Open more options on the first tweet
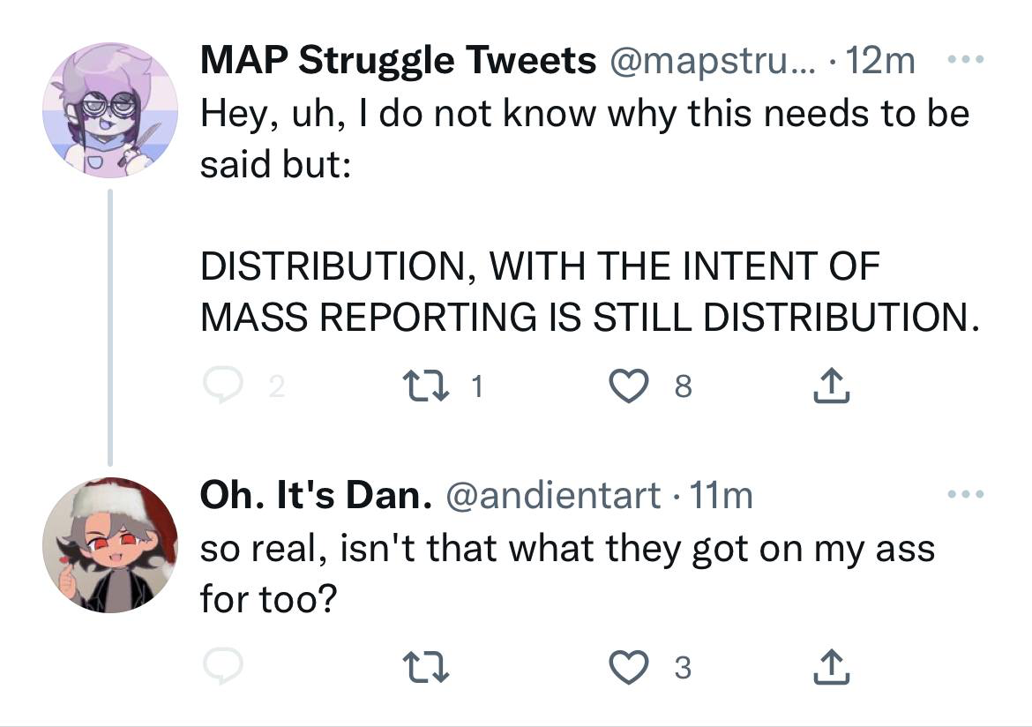Image resolution: width=1032 pixels, height=727 pixels. [966, 59]
